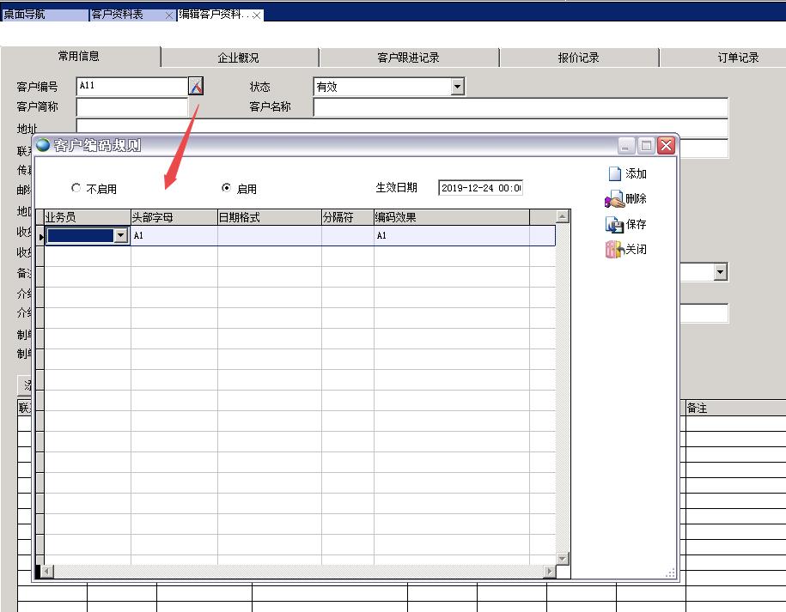The width and height of the screenshot is (786, 612).
Task: Open the 报价记录 tab
Action: 578,58
